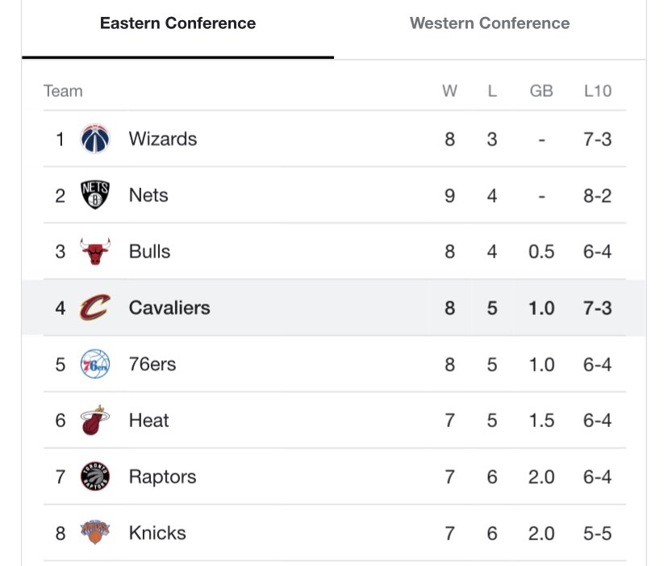Viewport: 668px width, 566px height.
Task: Click the Brooklyn Nets logo
Action: pos(95,195)
